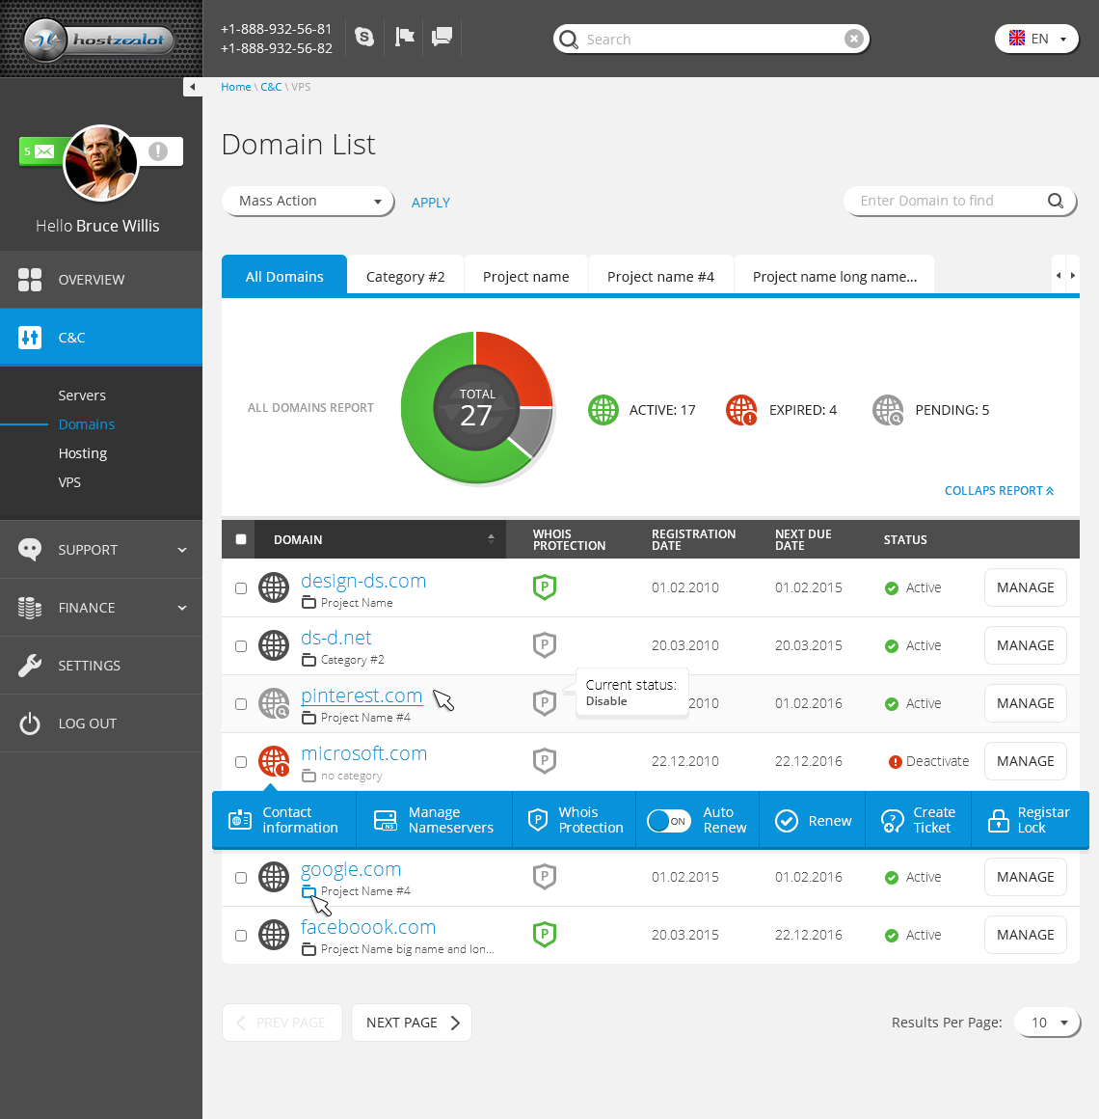Click the pending globe icon for pinterest.com
Image resolution: width=1099 pixels, height=1119 pixels.
pyautogui.click(x=274, y=703)
